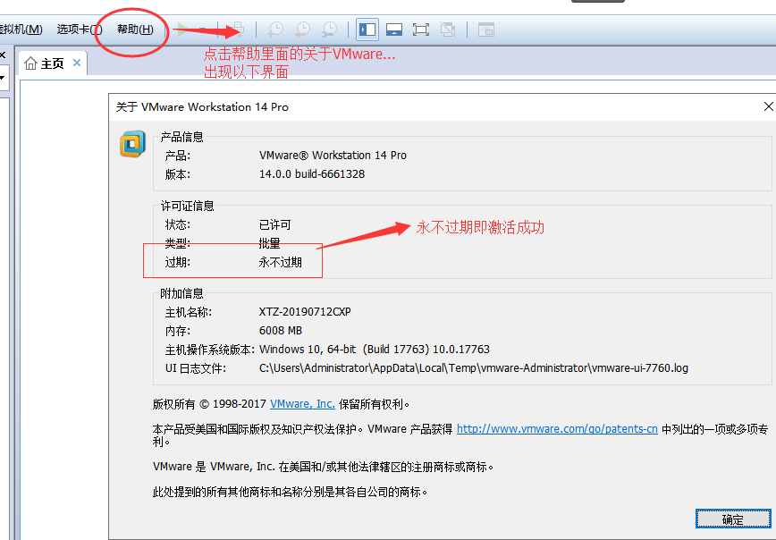Image resolution: width=776 pixels, height=540 pixels.
Task: Switch to the 主页 tab
Action: [52, 63]
